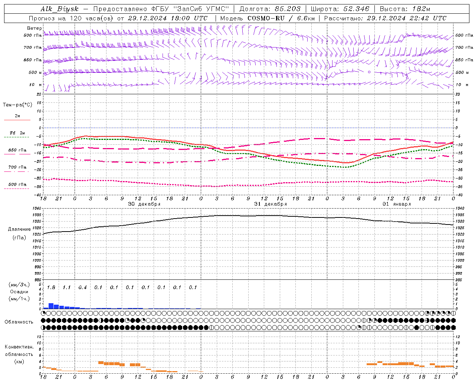Image resolution: width=475 pixels, height=380 pixels.
Task: Click the "700 гПа" temperature legend entry
Action: pos(17,167)
